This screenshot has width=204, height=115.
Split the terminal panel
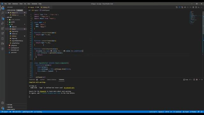[x=194, y=80]
